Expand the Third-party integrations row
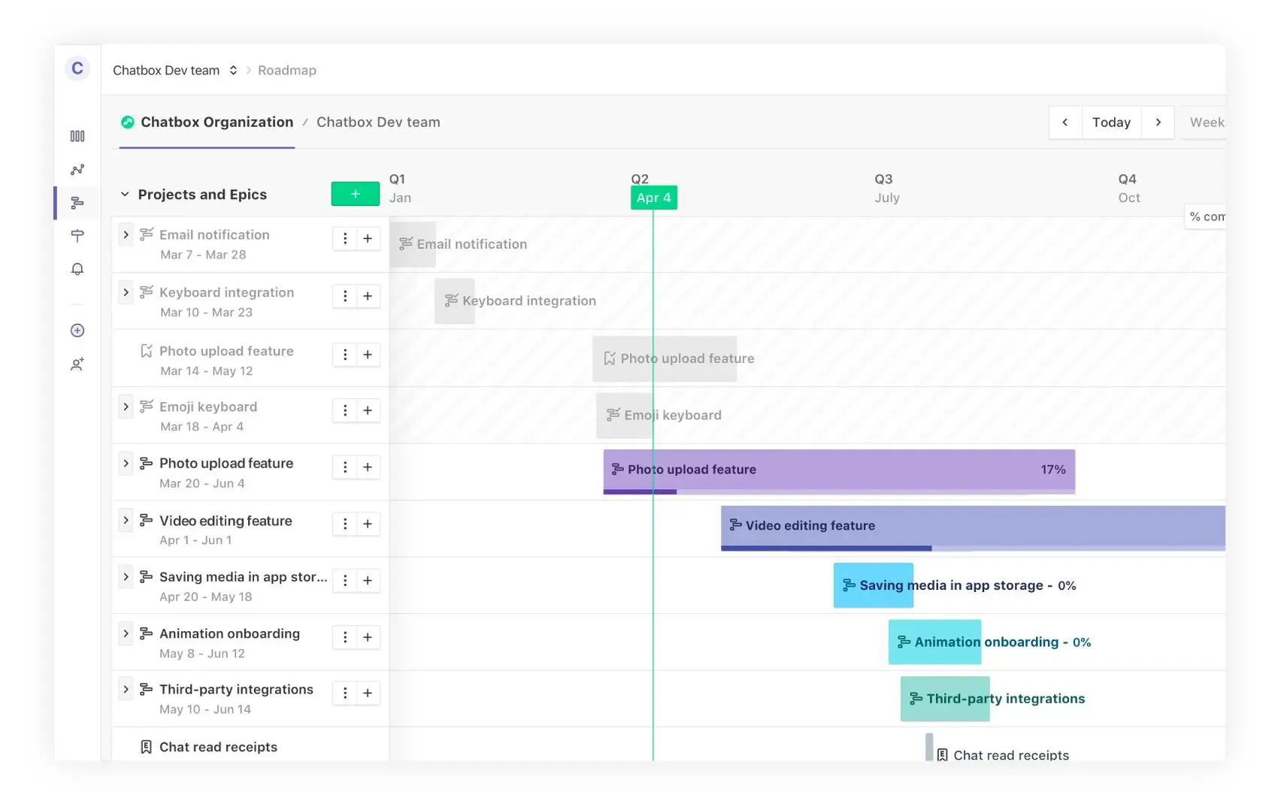 (x=126, y=689)
